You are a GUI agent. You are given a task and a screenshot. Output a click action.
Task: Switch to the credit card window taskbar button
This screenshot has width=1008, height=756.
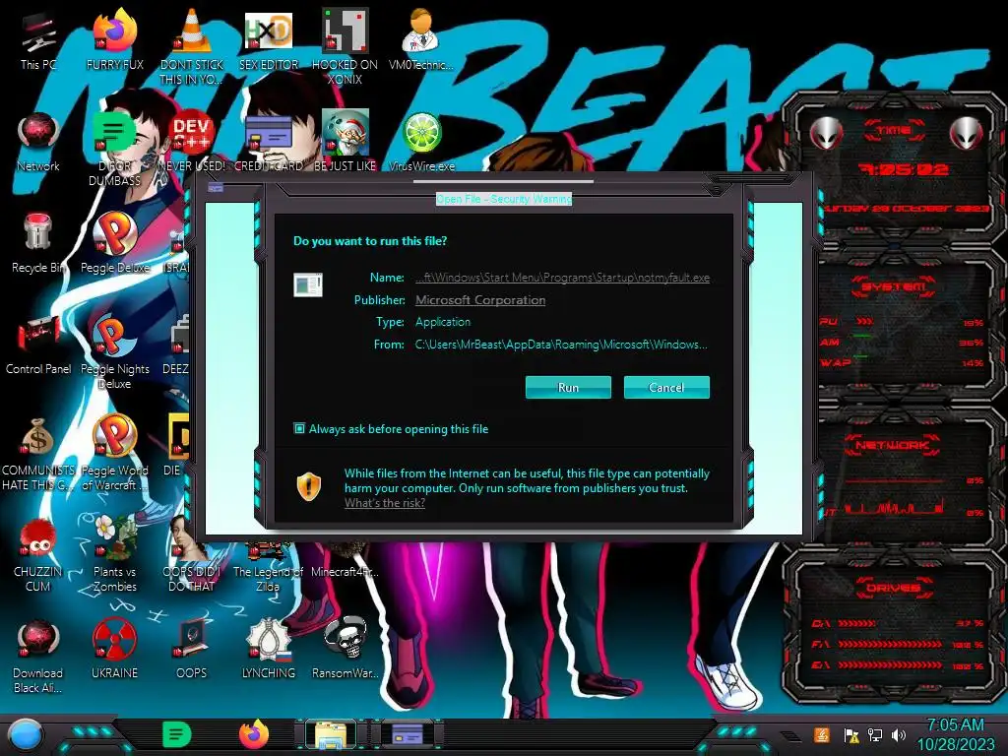(x=408, y=735)
